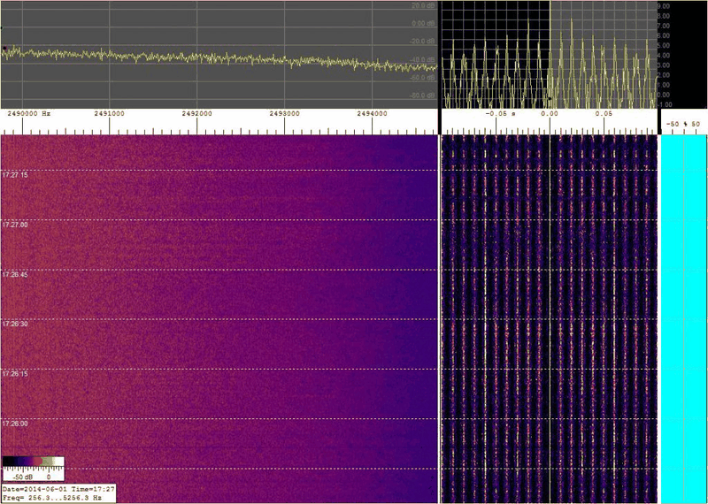Screen dimensions: 708x504
Task: Click the 17:26:00 waterfall time marker
Action: pos(15,424)
